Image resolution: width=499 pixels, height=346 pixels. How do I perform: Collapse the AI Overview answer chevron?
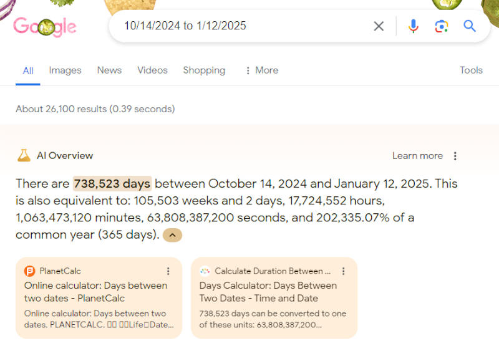click(x=172, y=235)
